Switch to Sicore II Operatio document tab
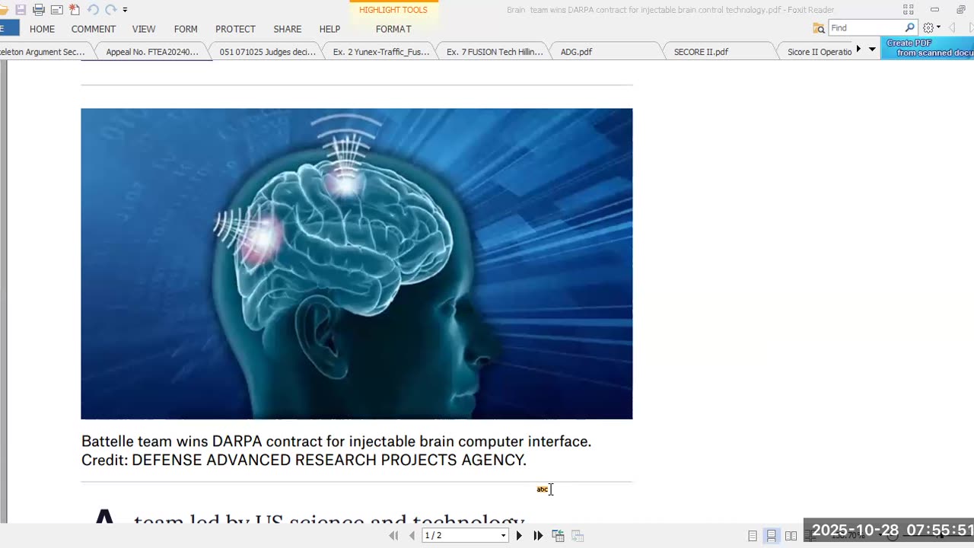The image size is (974, 548). click(820, 52)
